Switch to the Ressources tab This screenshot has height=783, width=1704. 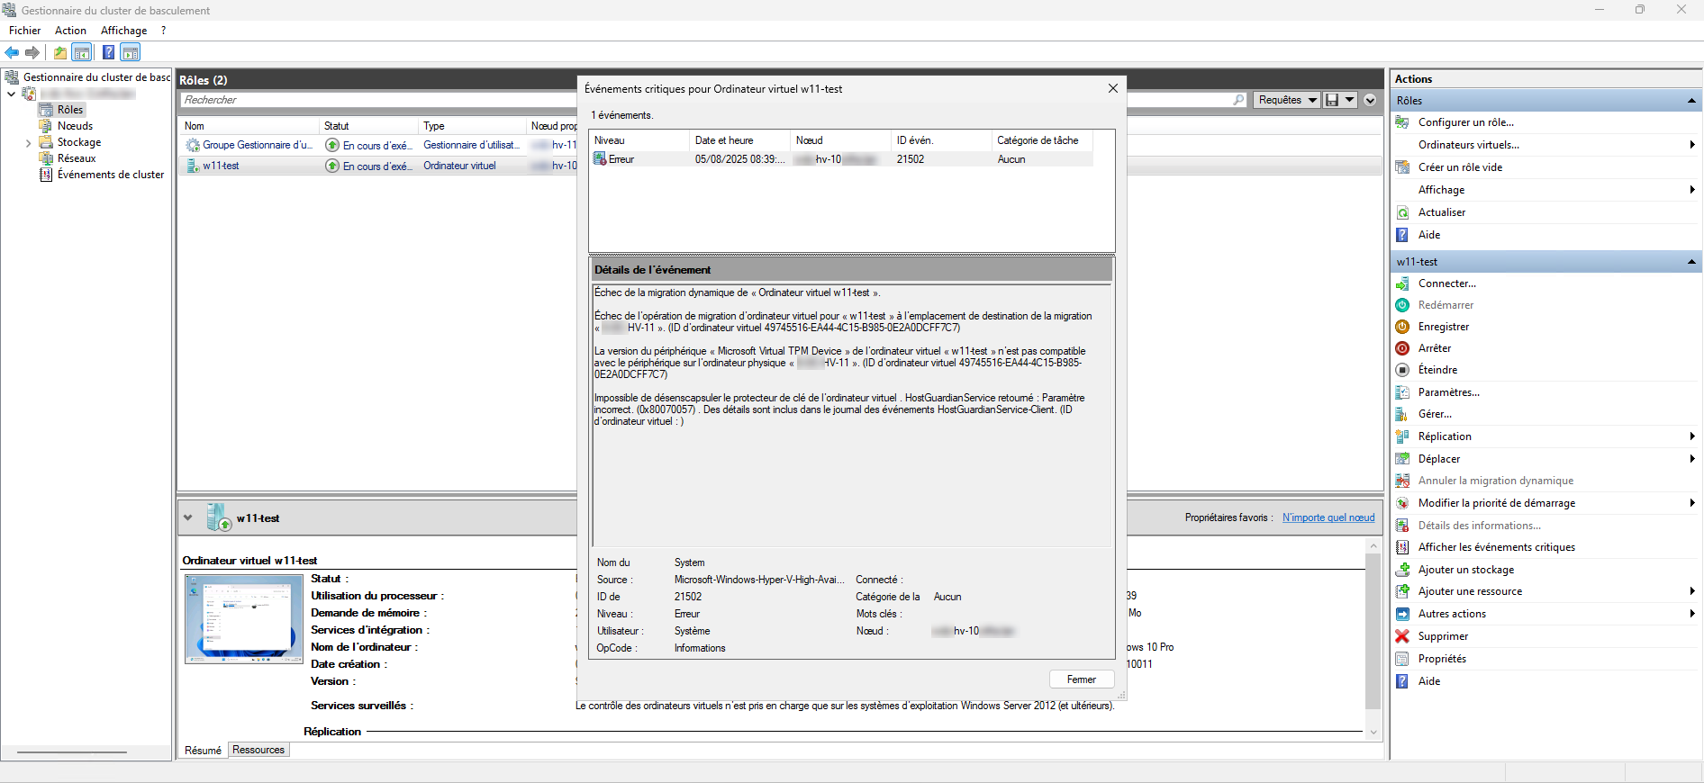pyautogui.click(x=258, y=750)
